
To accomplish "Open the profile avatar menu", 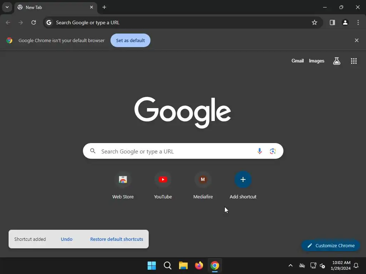I will pos(345,22).
